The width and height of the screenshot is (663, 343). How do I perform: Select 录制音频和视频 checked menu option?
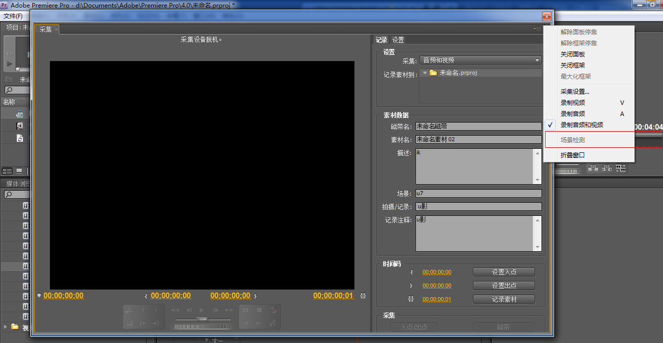point(581,125)
